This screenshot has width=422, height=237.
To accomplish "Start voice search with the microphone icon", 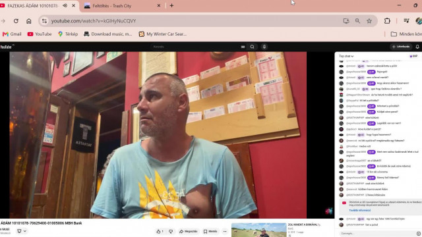I will tap(264, 47).
